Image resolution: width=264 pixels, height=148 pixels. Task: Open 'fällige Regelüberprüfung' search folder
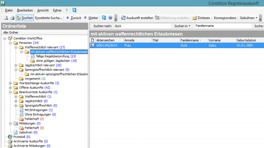[53, 56]
